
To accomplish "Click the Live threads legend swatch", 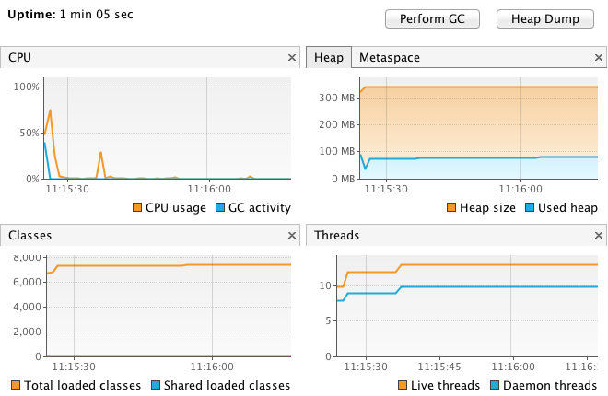I will [403, 385].
